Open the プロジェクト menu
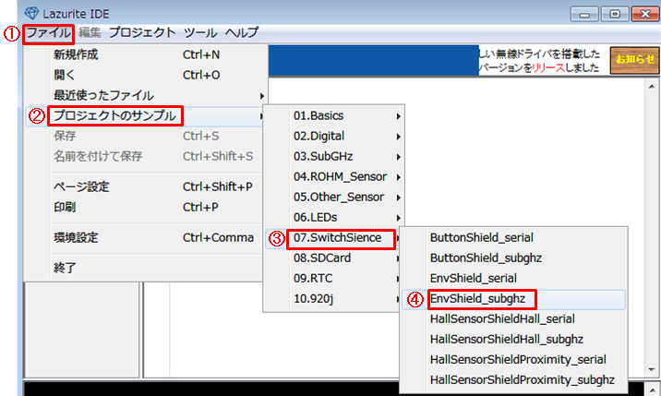 [x=142, y=33]
